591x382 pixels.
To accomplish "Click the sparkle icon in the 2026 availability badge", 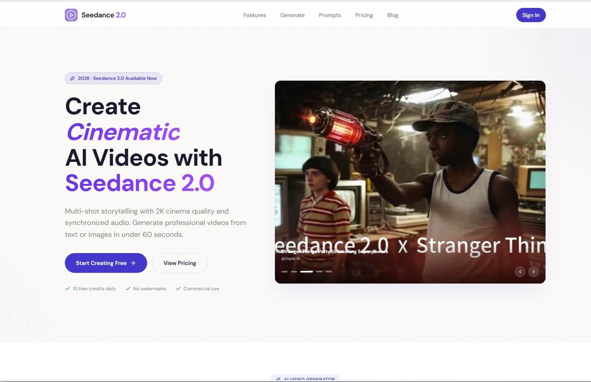I will (73, 78).
